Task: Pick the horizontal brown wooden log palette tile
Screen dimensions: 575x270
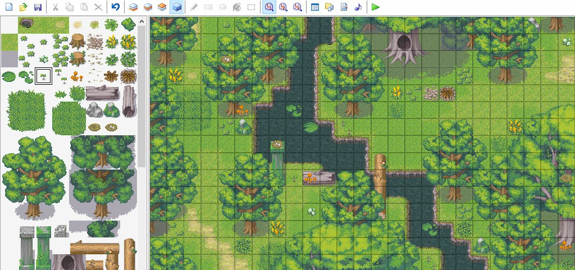Action: point(94,249)
